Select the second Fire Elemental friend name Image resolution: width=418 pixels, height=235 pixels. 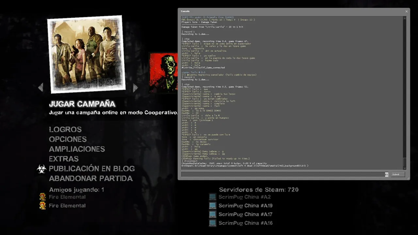point(67,206)
